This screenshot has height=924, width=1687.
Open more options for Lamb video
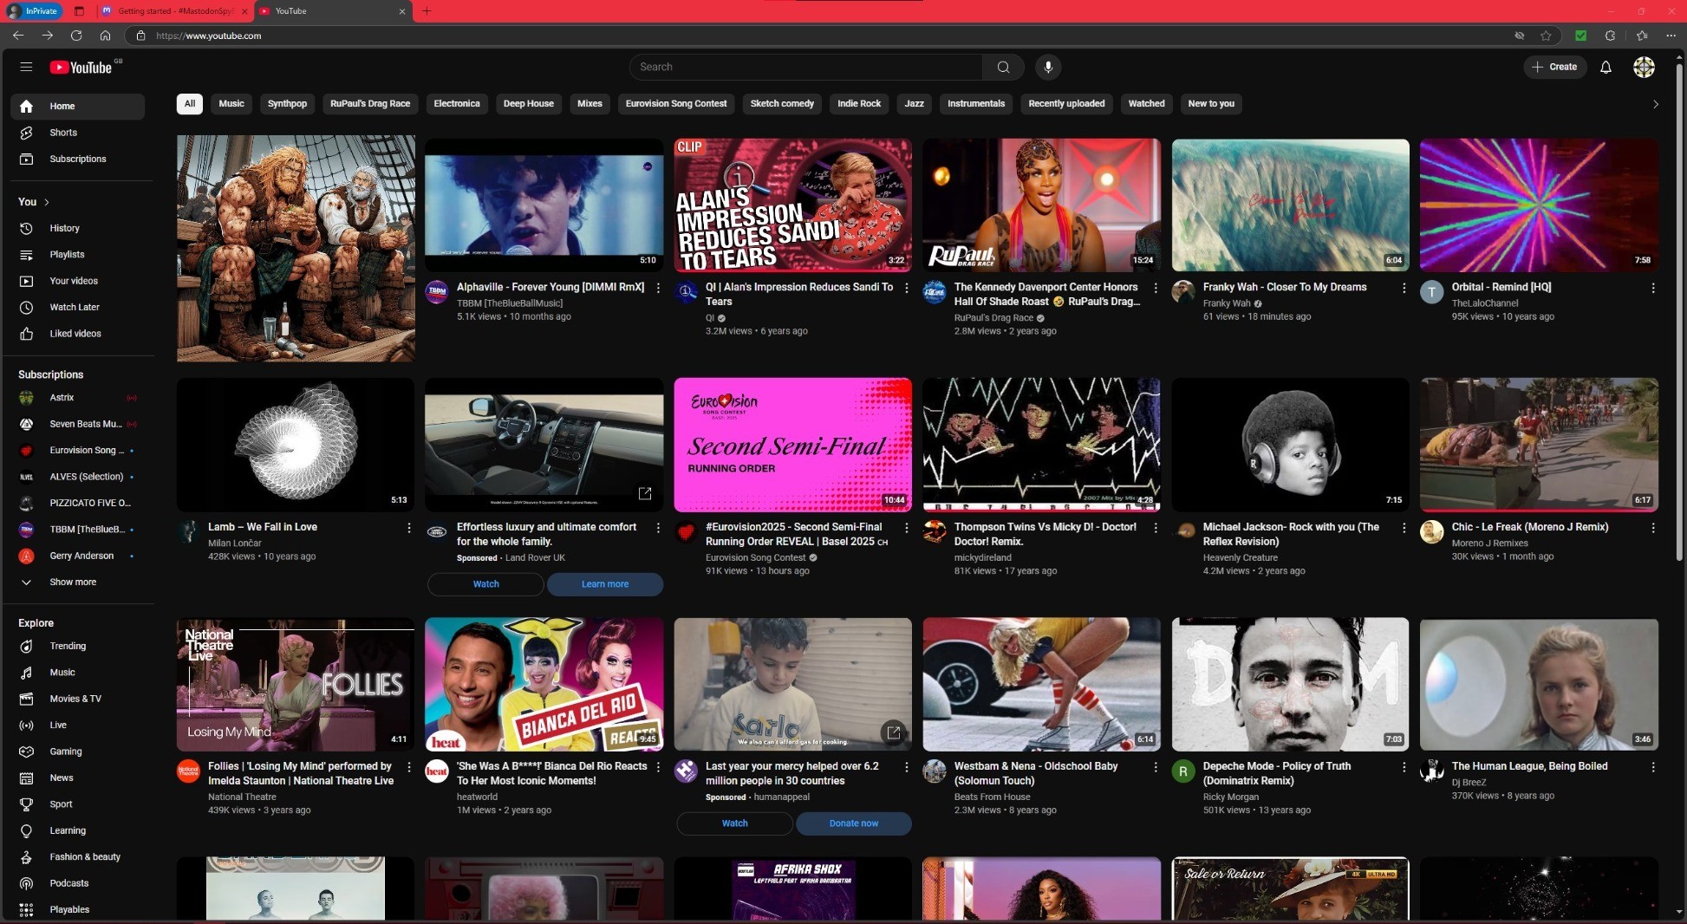[x=409, y=528]
